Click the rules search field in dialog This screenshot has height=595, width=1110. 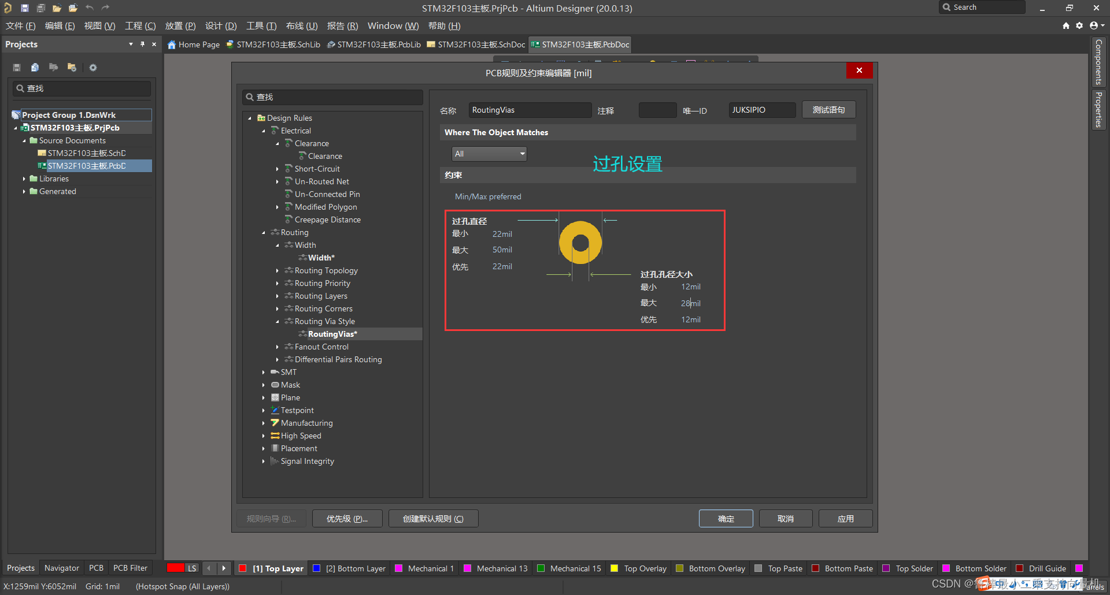tap(332, 97)
